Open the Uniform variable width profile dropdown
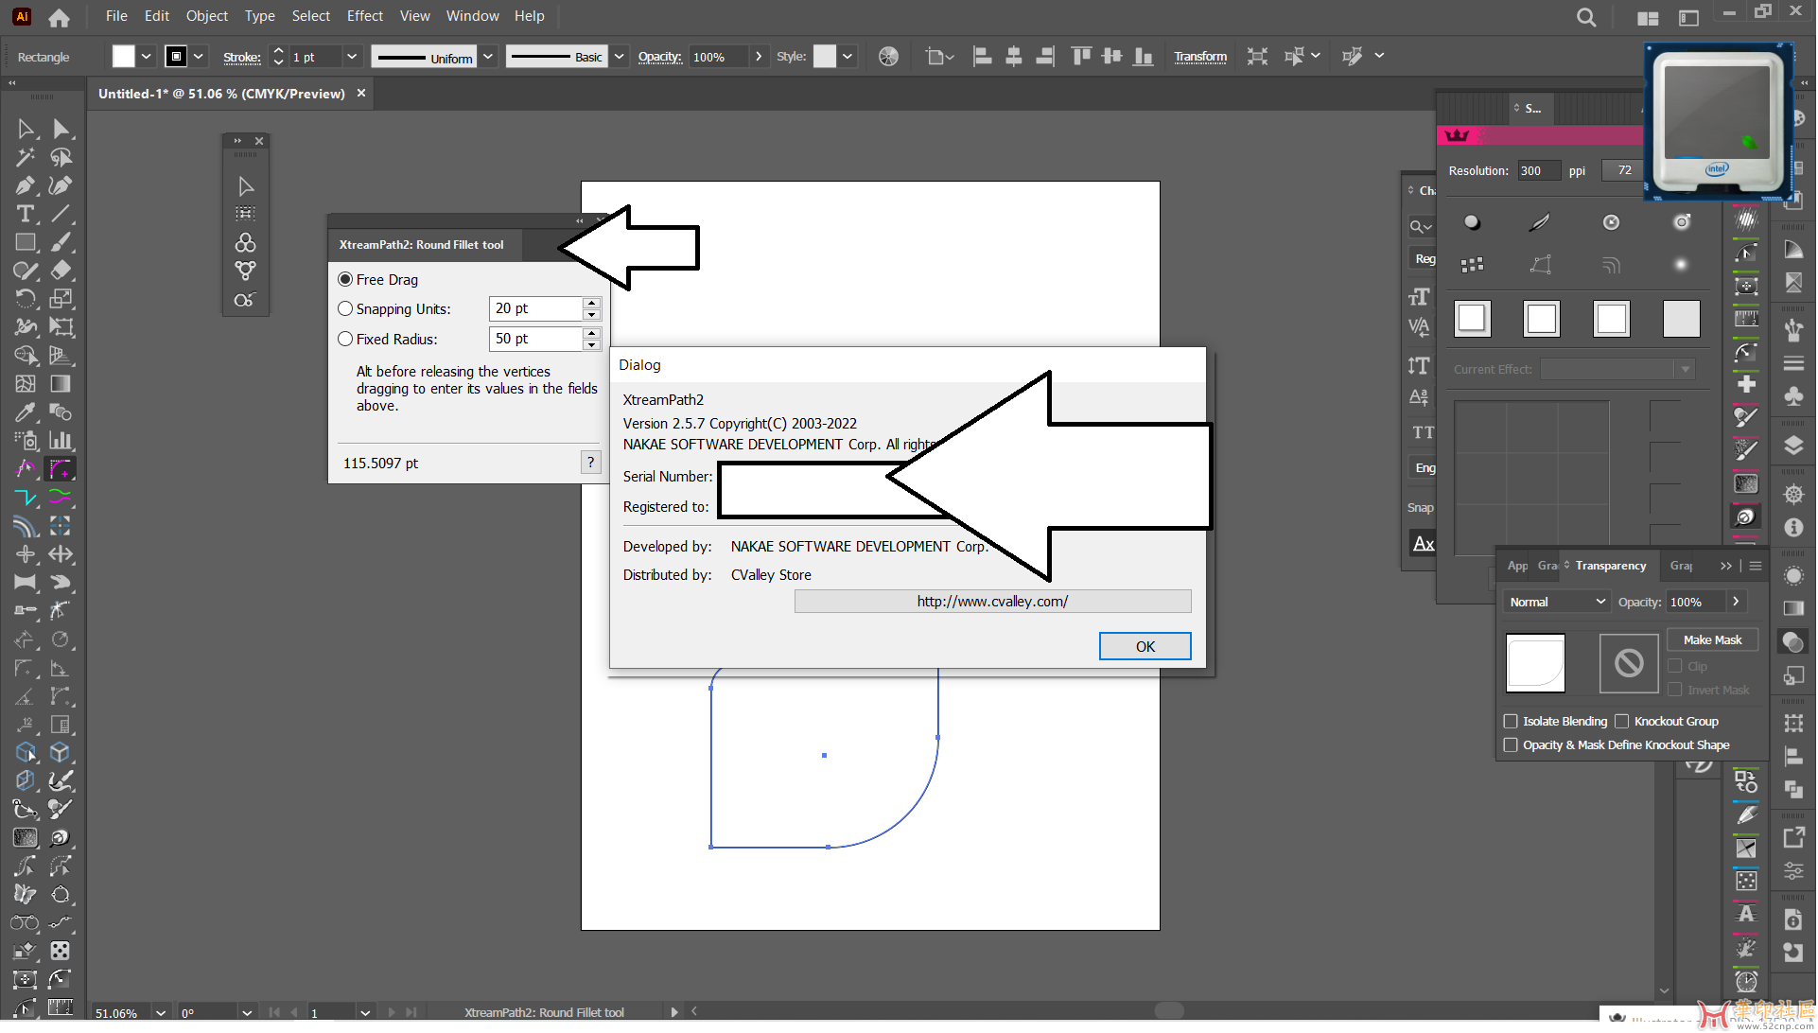Screen dimensions: 1818x1033 tap(488, 57)
